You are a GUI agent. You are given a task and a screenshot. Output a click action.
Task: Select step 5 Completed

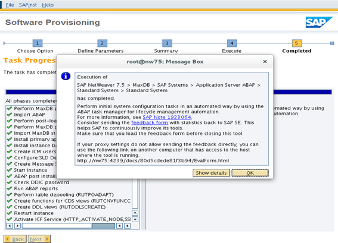[297, 43]
